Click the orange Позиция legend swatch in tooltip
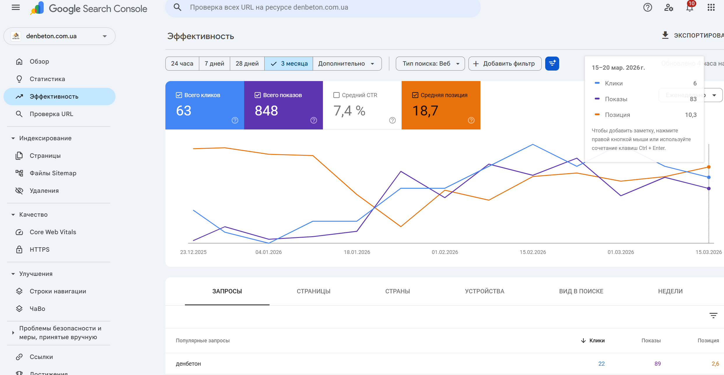This screenshot has height=375, width=724. [x=597, y=115]
